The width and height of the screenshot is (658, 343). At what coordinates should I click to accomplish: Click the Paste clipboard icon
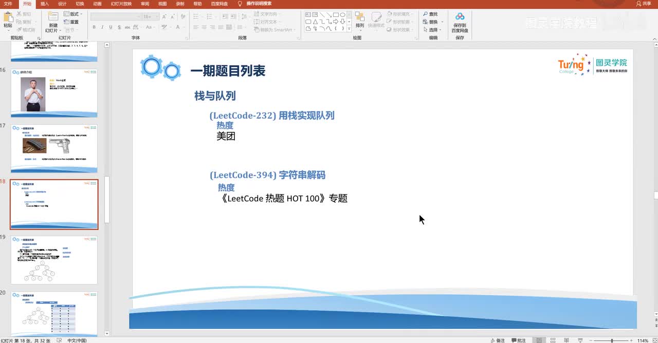8,17
